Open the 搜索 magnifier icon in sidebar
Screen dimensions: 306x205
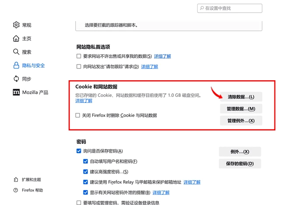coord(16,52)
